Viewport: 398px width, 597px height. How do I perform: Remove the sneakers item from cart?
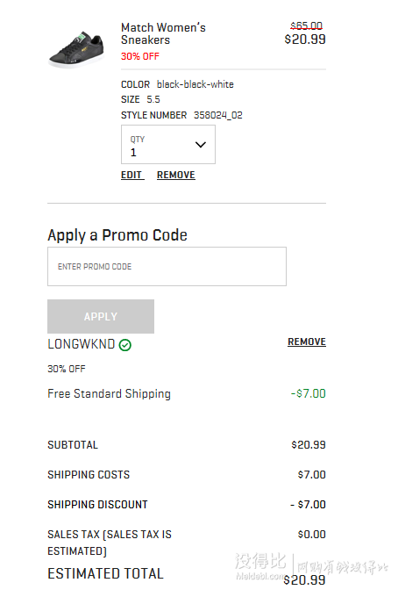coord(176,175)
